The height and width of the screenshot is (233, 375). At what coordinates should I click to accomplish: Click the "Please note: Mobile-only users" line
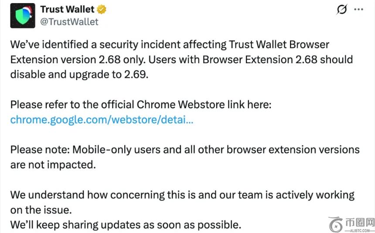(185, 150)
